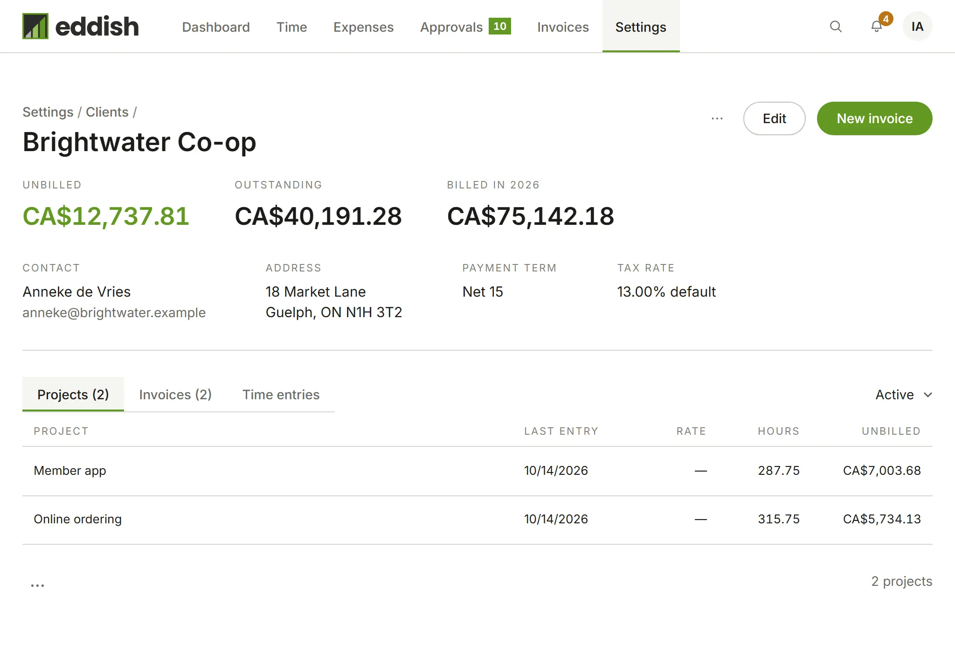This screenshot has width=955, height=653.
Task: Sort by the LAST ENTRY column header
Action: coord(561,431)
